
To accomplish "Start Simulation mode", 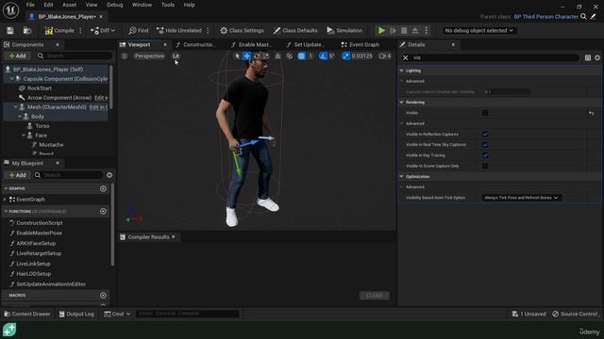I will point(344,30).
